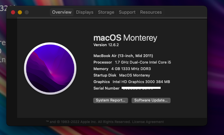Click the Serial Number label
The width and height of the screenshot is (224, 135).
tap(107, 88)
